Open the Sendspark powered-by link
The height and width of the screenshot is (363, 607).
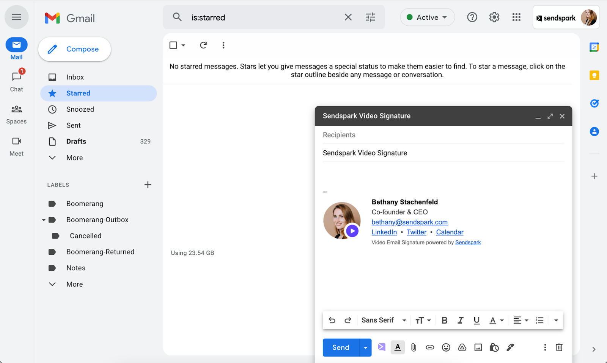[468, 243]
